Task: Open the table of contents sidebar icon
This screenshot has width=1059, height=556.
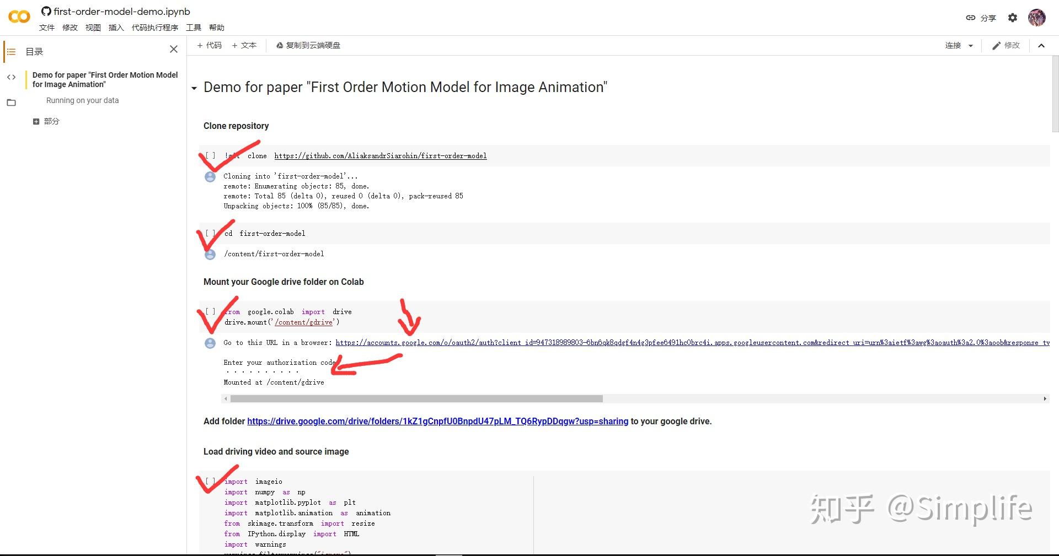Action: (x=11, y=52)
